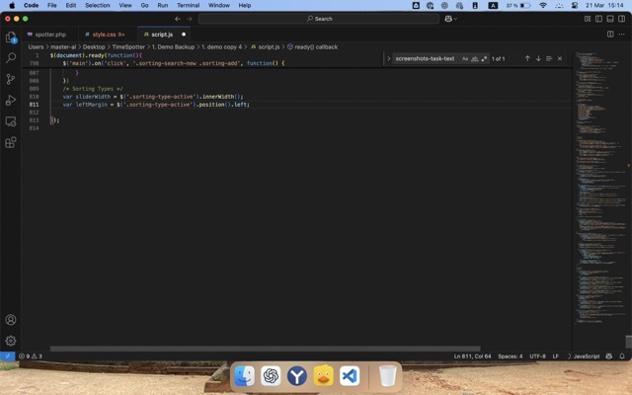Click the find input containing screenshots-task-text
The width and height of the screenshot is (632, 395).
[426, 58]
